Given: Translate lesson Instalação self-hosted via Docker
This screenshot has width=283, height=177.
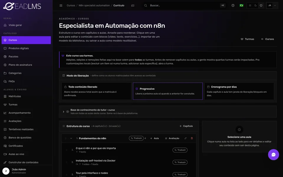Looking at the screenshot, I should (x=180, y=162).
